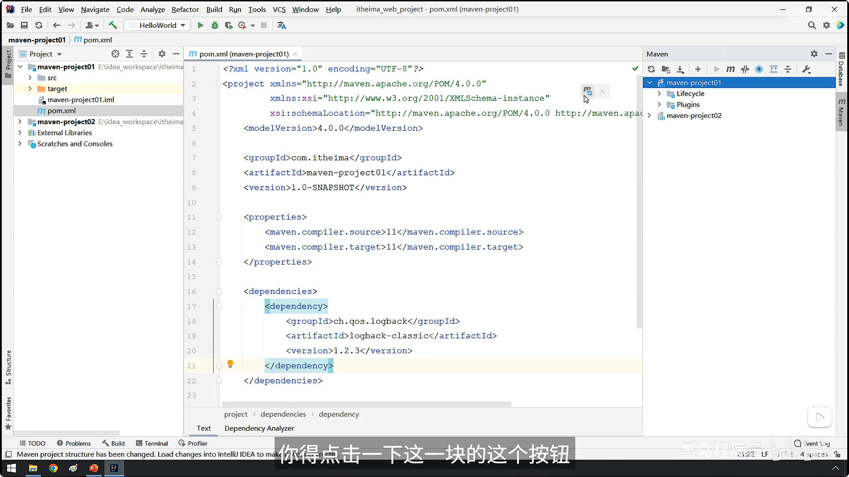Image resolution: width=849 pixels, height=477 pixels.
Task: Click the intention lightbulb on line 21
Action: [230, 364]
